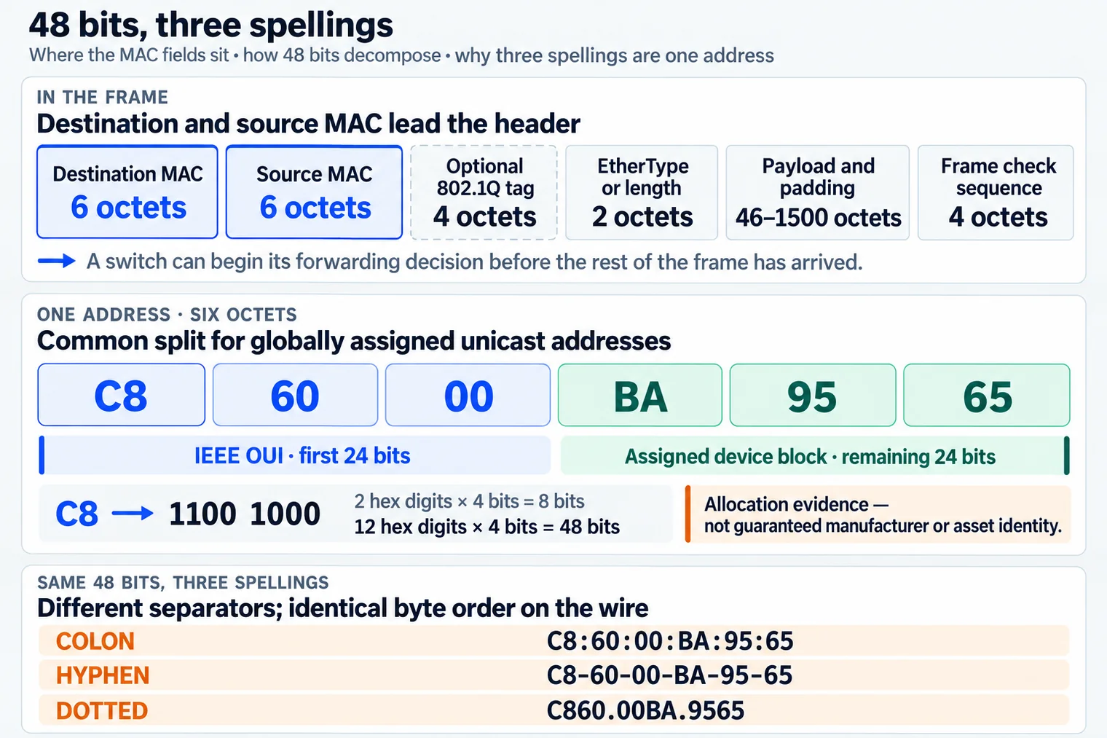Click the Assigned device block bar
1107x738 pixels.
coord(815,456)
